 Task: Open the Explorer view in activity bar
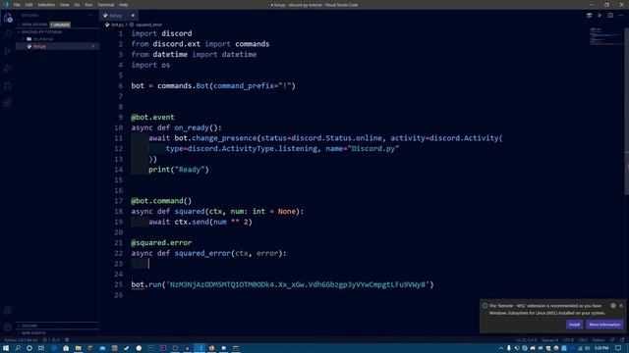tap(8, 18)
